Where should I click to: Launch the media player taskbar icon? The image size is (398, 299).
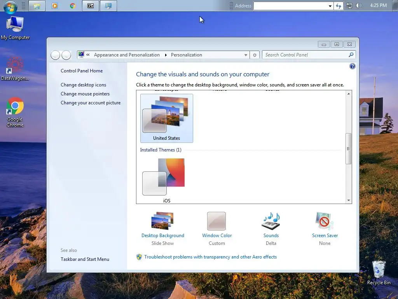pos(55,6)
